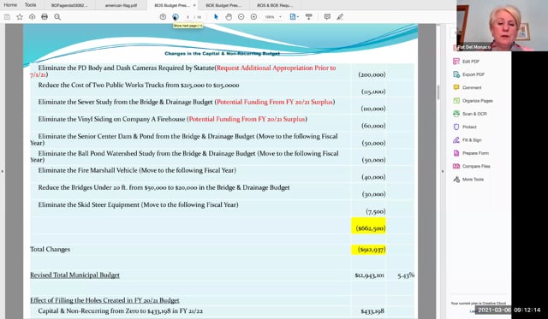Open the find text magnifier

click(57, 17)
